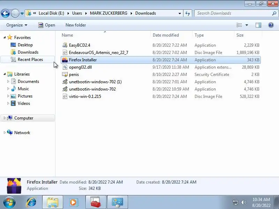Select Downloads under Favorites

(x=28, y=52)
